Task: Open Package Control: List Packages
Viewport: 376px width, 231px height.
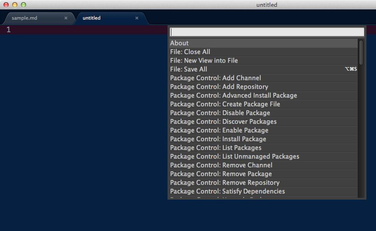Action: (x=264, y=148)
